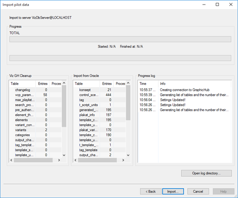
Task: Select the tag_template row in Oracle list
Action: (x=100, y=150)
